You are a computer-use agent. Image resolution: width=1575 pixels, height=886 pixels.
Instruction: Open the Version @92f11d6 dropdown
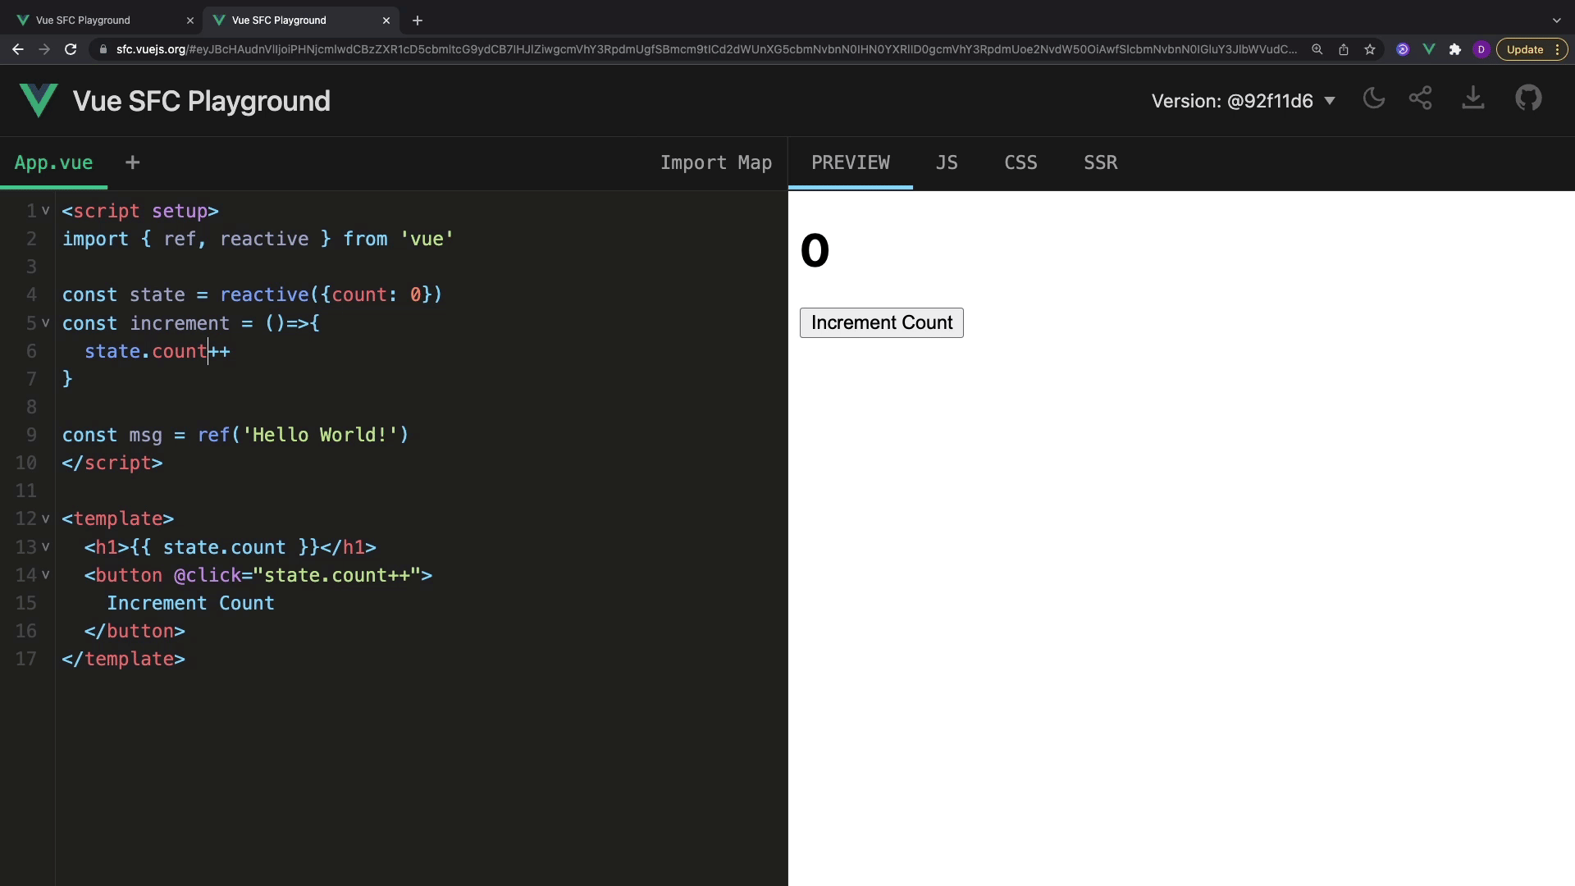pyautogui.click(x=1244, y=101)
